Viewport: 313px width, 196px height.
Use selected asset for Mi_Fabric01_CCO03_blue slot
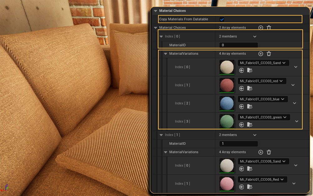click(242, 107)
